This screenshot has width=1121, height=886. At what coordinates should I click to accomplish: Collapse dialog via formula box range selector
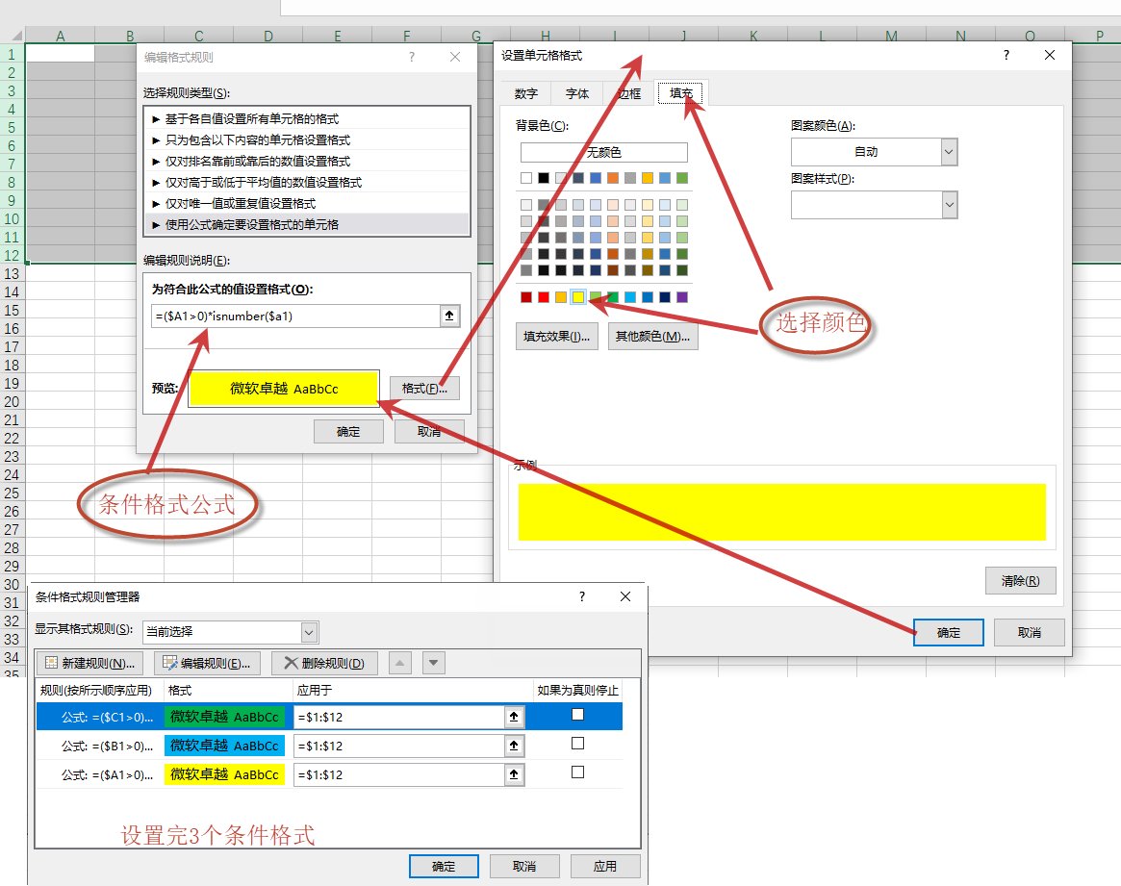click(449, 316)
